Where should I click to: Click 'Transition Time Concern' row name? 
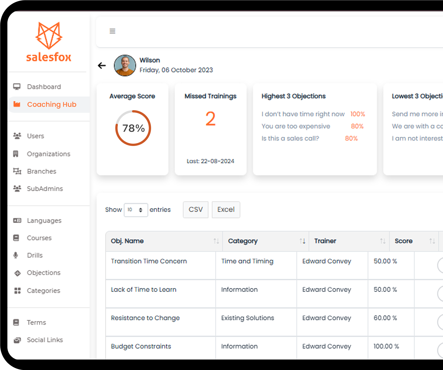[x=149, y=261]
